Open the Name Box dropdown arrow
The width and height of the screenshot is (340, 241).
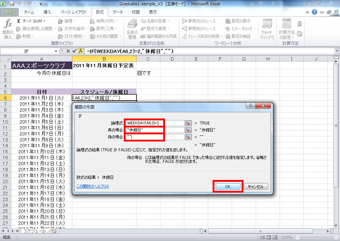(x=56, y=51)
